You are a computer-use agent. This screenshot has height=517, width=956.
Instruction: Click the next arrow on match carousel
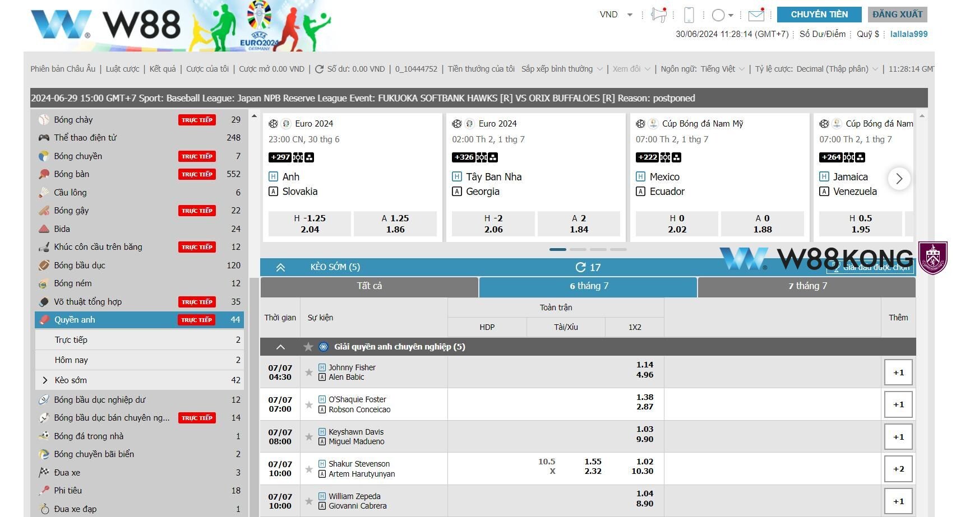click(x=899, y=179)
